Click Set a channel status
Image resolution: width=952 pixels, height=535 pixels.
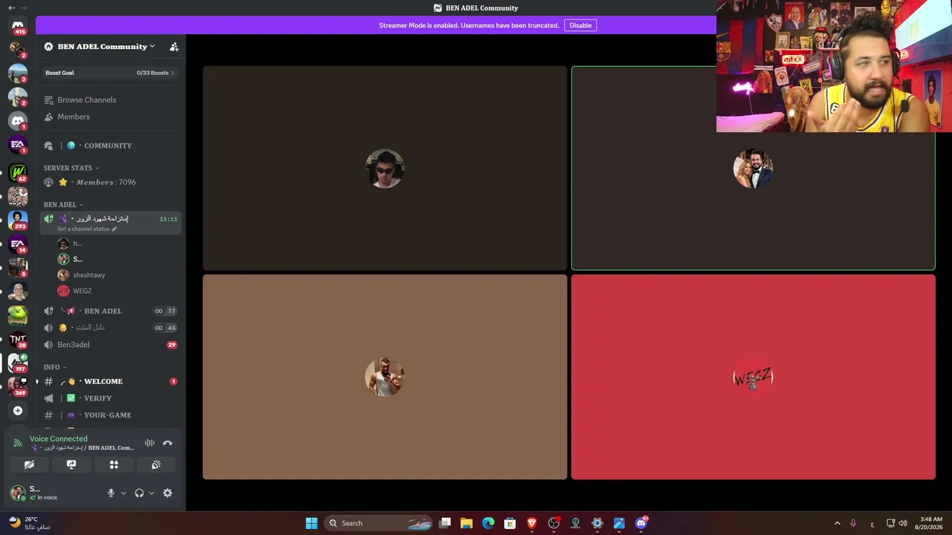coord(87,229)
